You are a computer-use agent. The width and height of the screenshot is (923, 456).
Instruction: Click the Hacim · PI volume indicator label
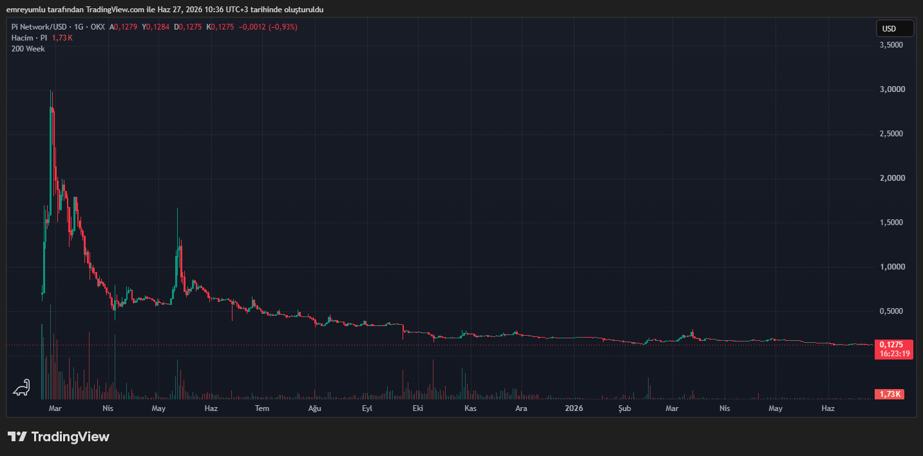(30, 38)
